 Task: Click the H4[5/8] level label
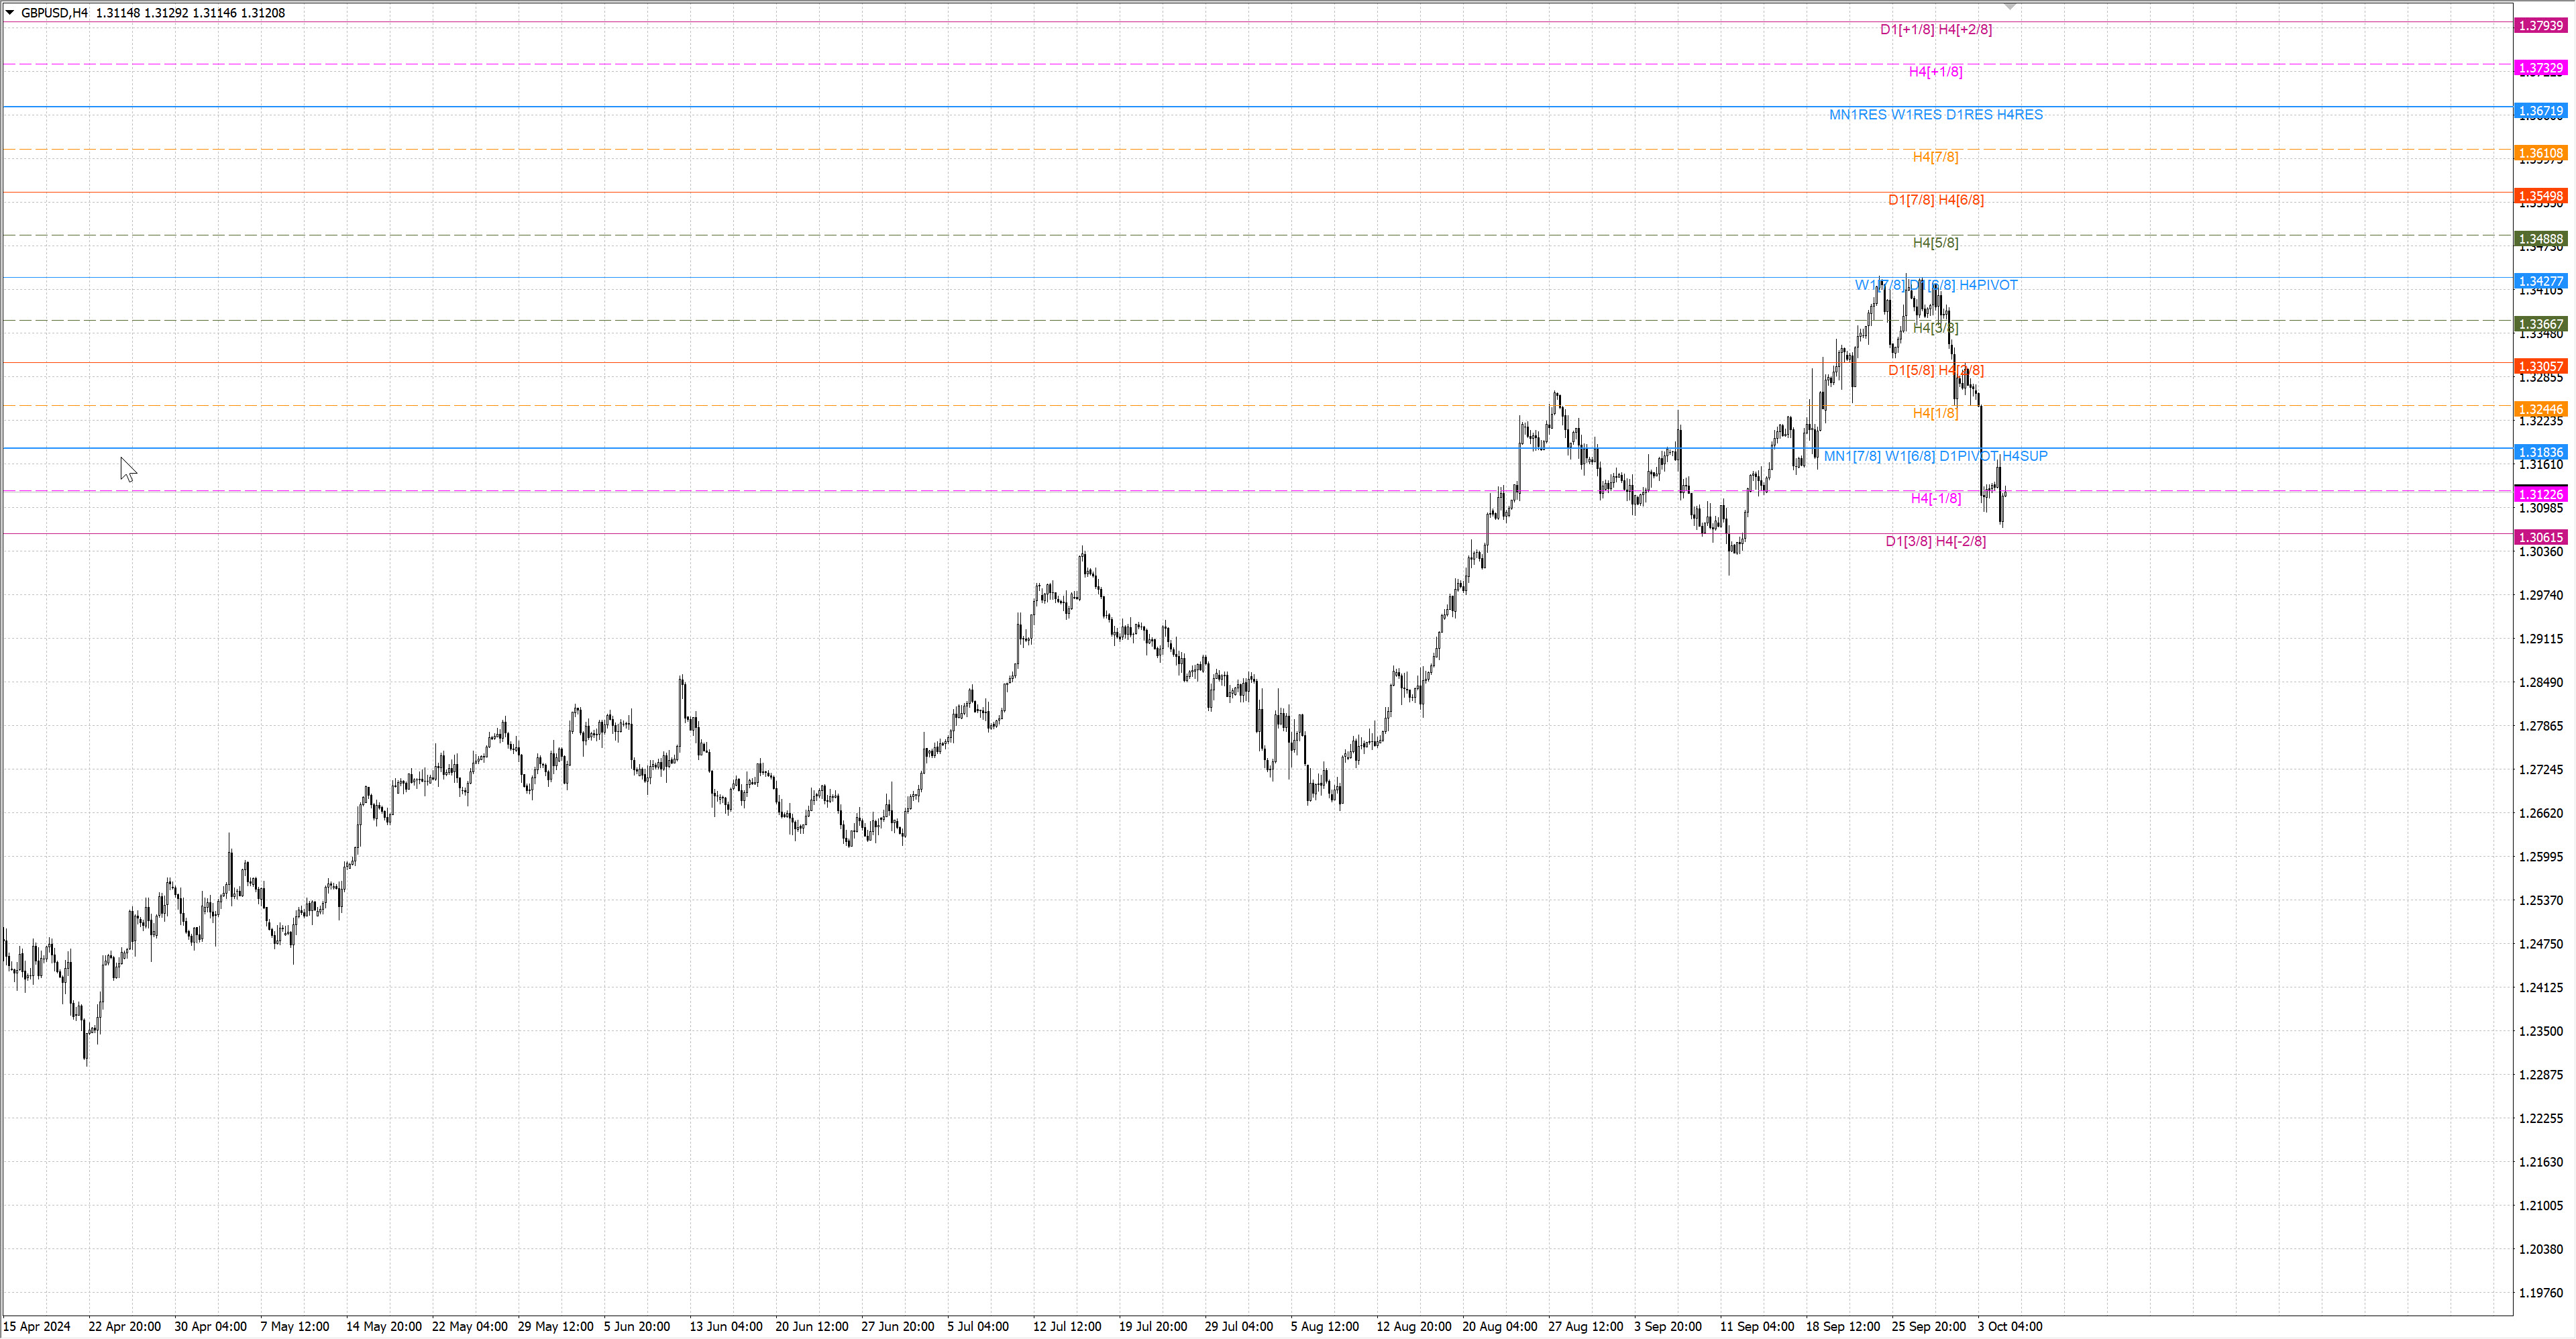tap(1935, 243)
